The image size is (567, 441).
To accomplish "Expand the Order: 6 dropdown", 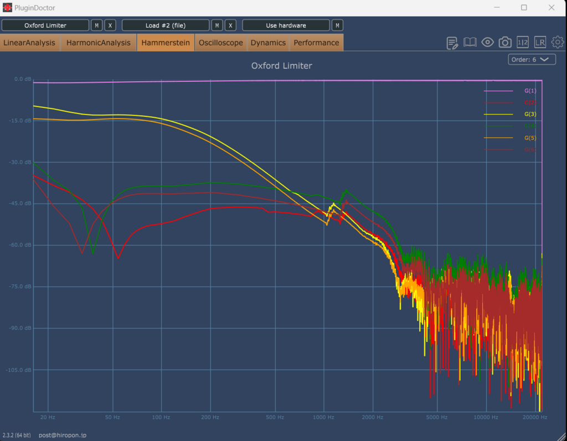I will click(x=532, y=59).
